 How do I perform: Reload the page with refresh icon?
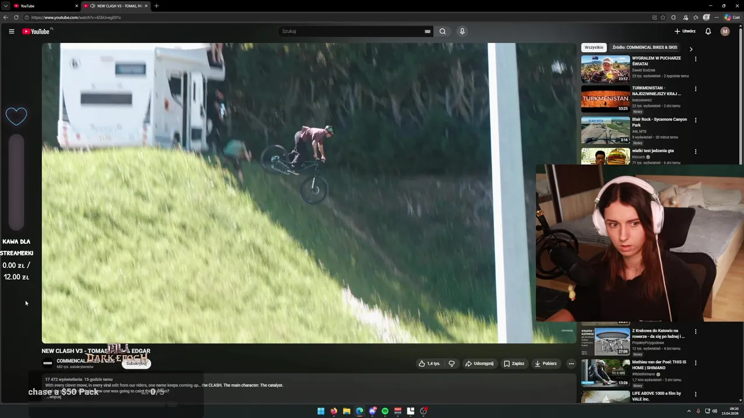(16, 17)
